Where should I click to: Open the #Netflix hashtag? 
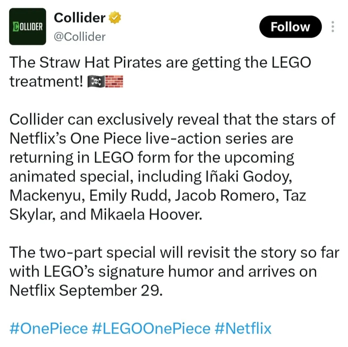point(243,329)
